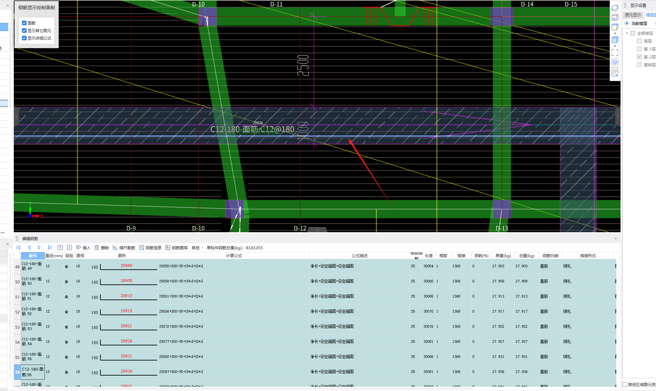Check the 首层 floor checkbox
Viewport: 656px width, 391px height.
point(639,41)
